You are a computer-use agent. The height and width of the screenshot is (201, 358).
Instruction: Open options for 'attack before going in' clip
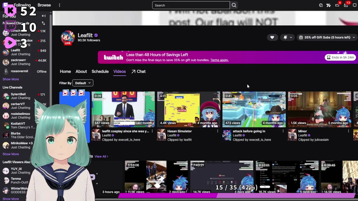283,131
